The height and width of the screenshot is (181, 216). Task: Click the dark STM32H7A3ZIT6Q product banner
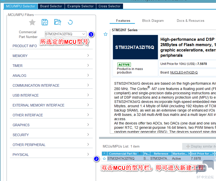[x=135, y=47]
